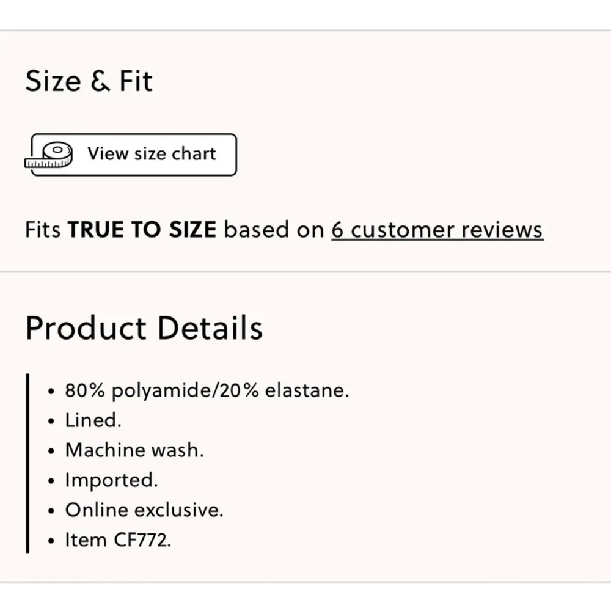Select the 80% polyamide/20% elastane line
The width and height of the screenshot is (611, 611).
[x=207, y=390]
